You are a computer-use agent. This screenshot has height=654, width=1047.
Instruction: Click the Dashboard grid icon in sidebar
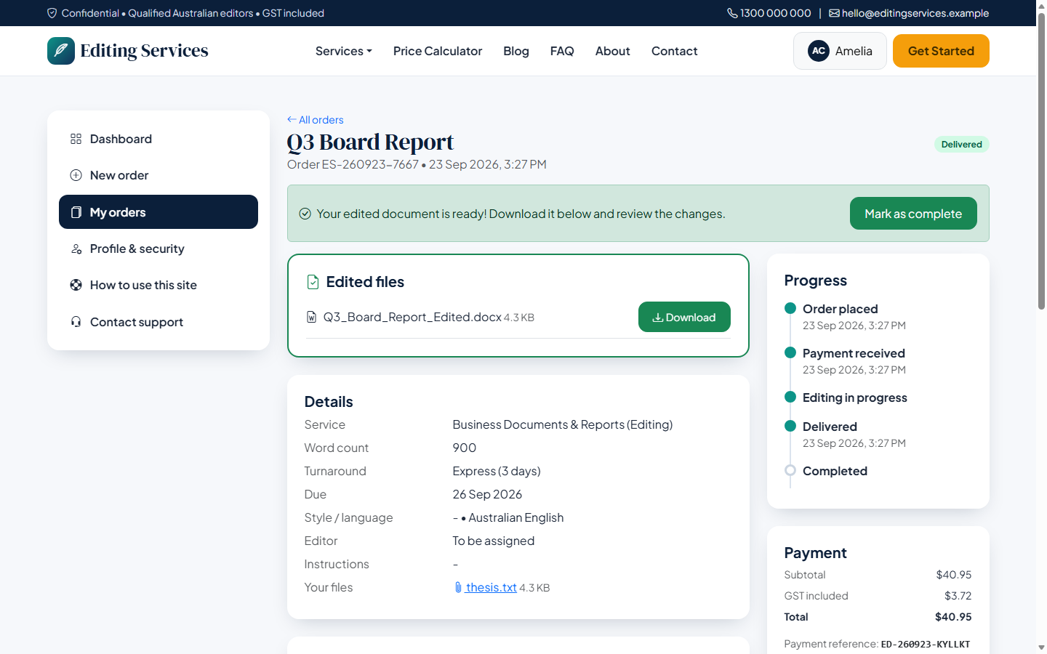[76, 139]
